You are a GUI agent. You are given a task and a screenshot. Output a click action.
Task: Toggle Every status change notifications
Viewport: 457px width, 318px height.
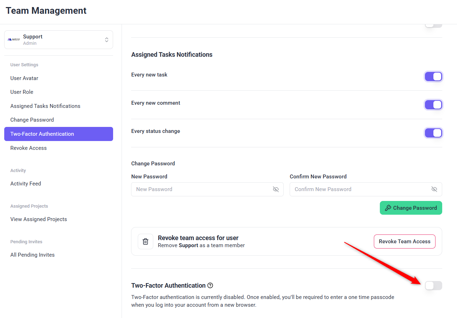(x=433, y=133)
